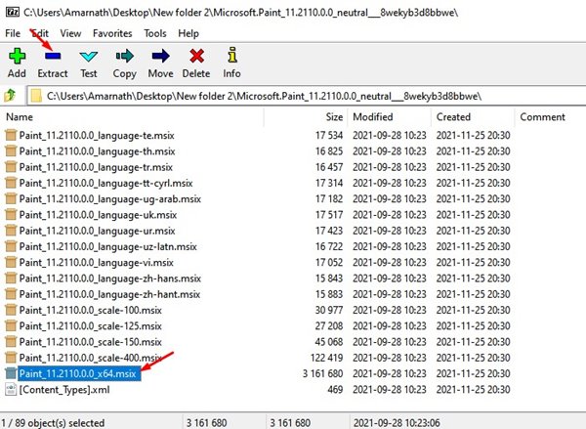Select the language-uk.msix archive icon
This screenshot has height=429, width=586.
click(x=11, y=215)
